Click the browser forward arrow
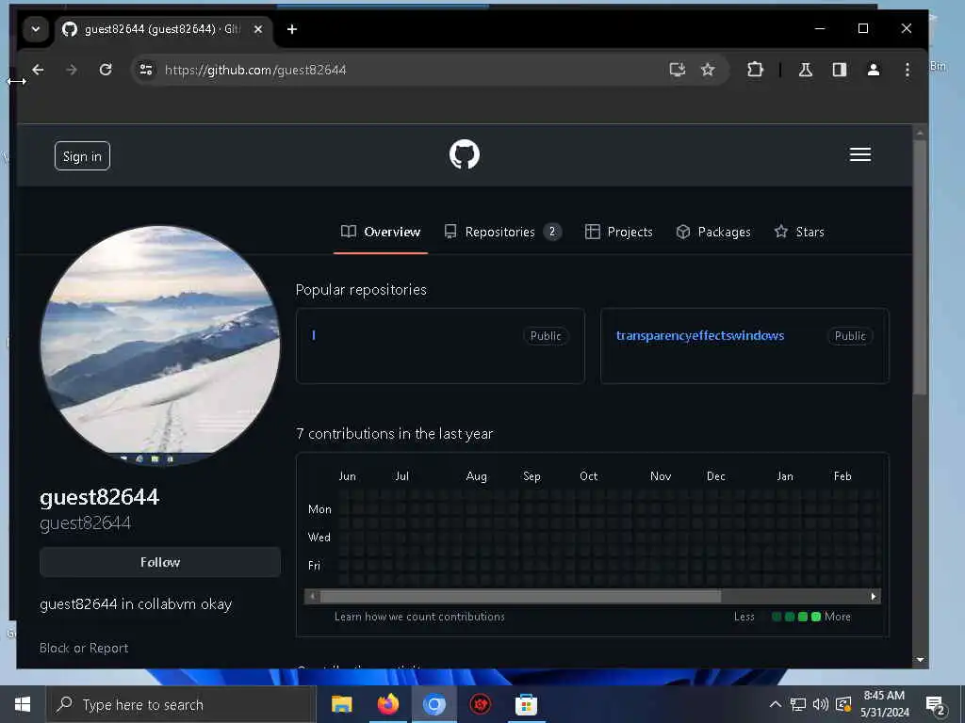 pos(72,70)
